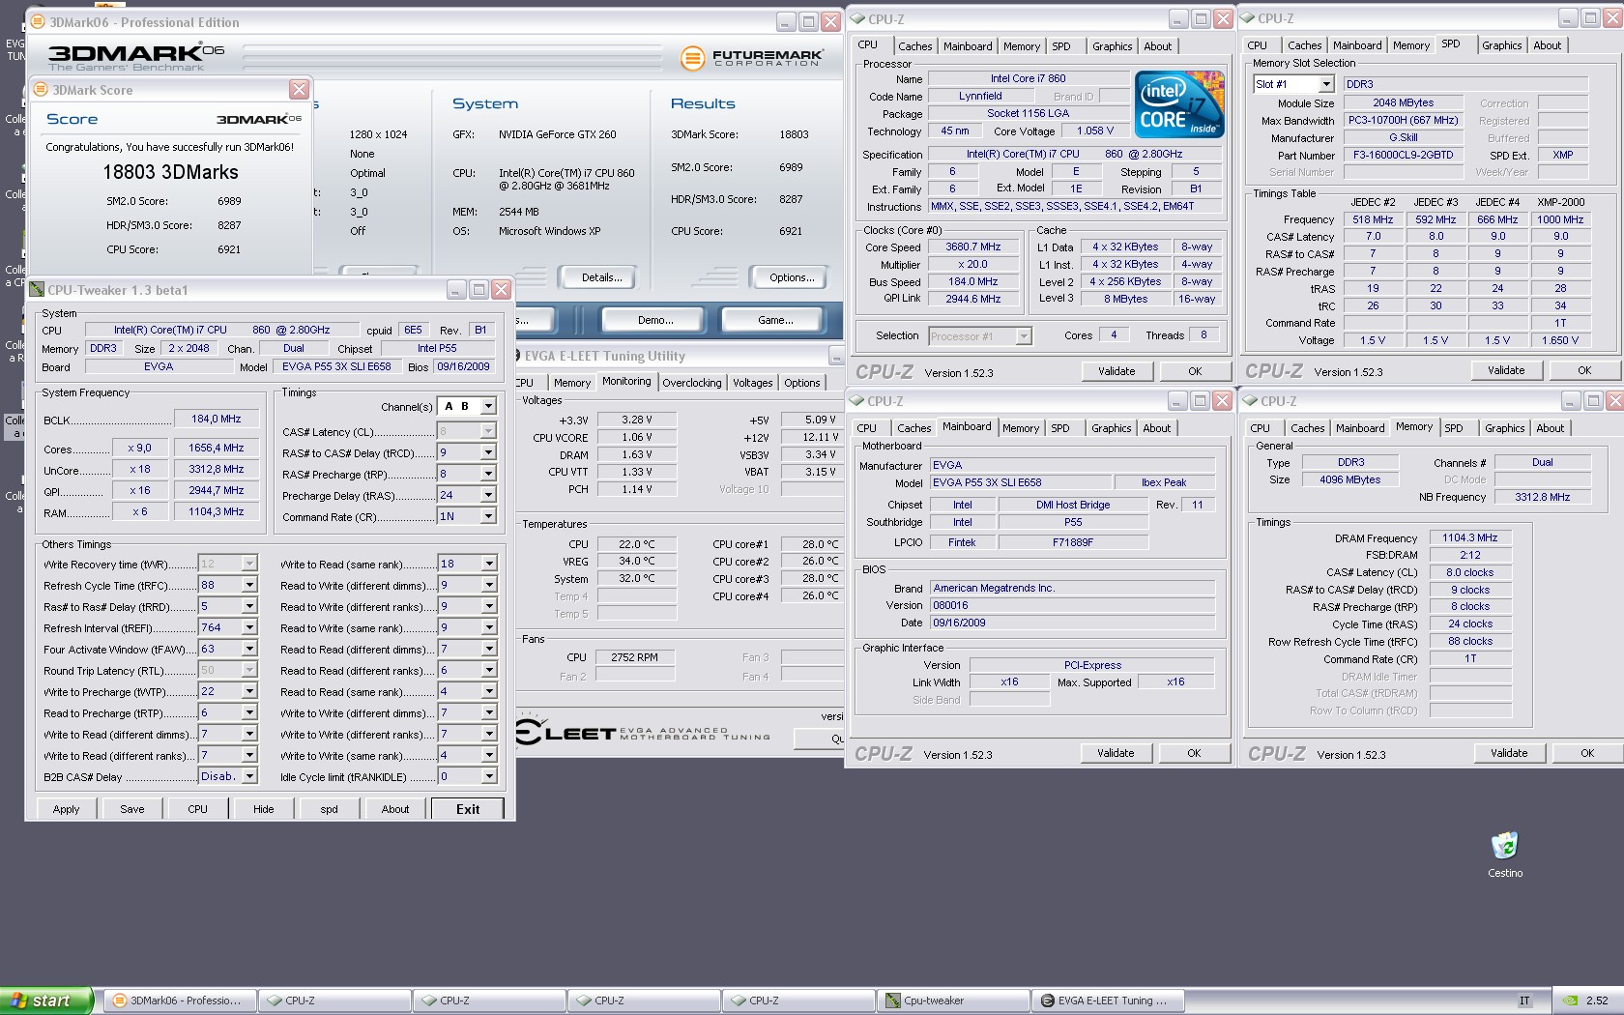Open the Options tab in E-LEET
The height and width of the screenshot is (1015, 1624).
pyautogui.click(x=802, y=383)
